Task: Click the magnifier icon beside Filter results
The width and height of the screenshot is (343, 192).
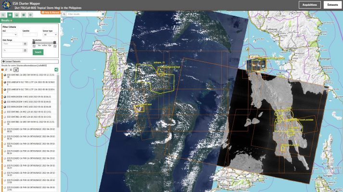Action: (x=64, y=14)
